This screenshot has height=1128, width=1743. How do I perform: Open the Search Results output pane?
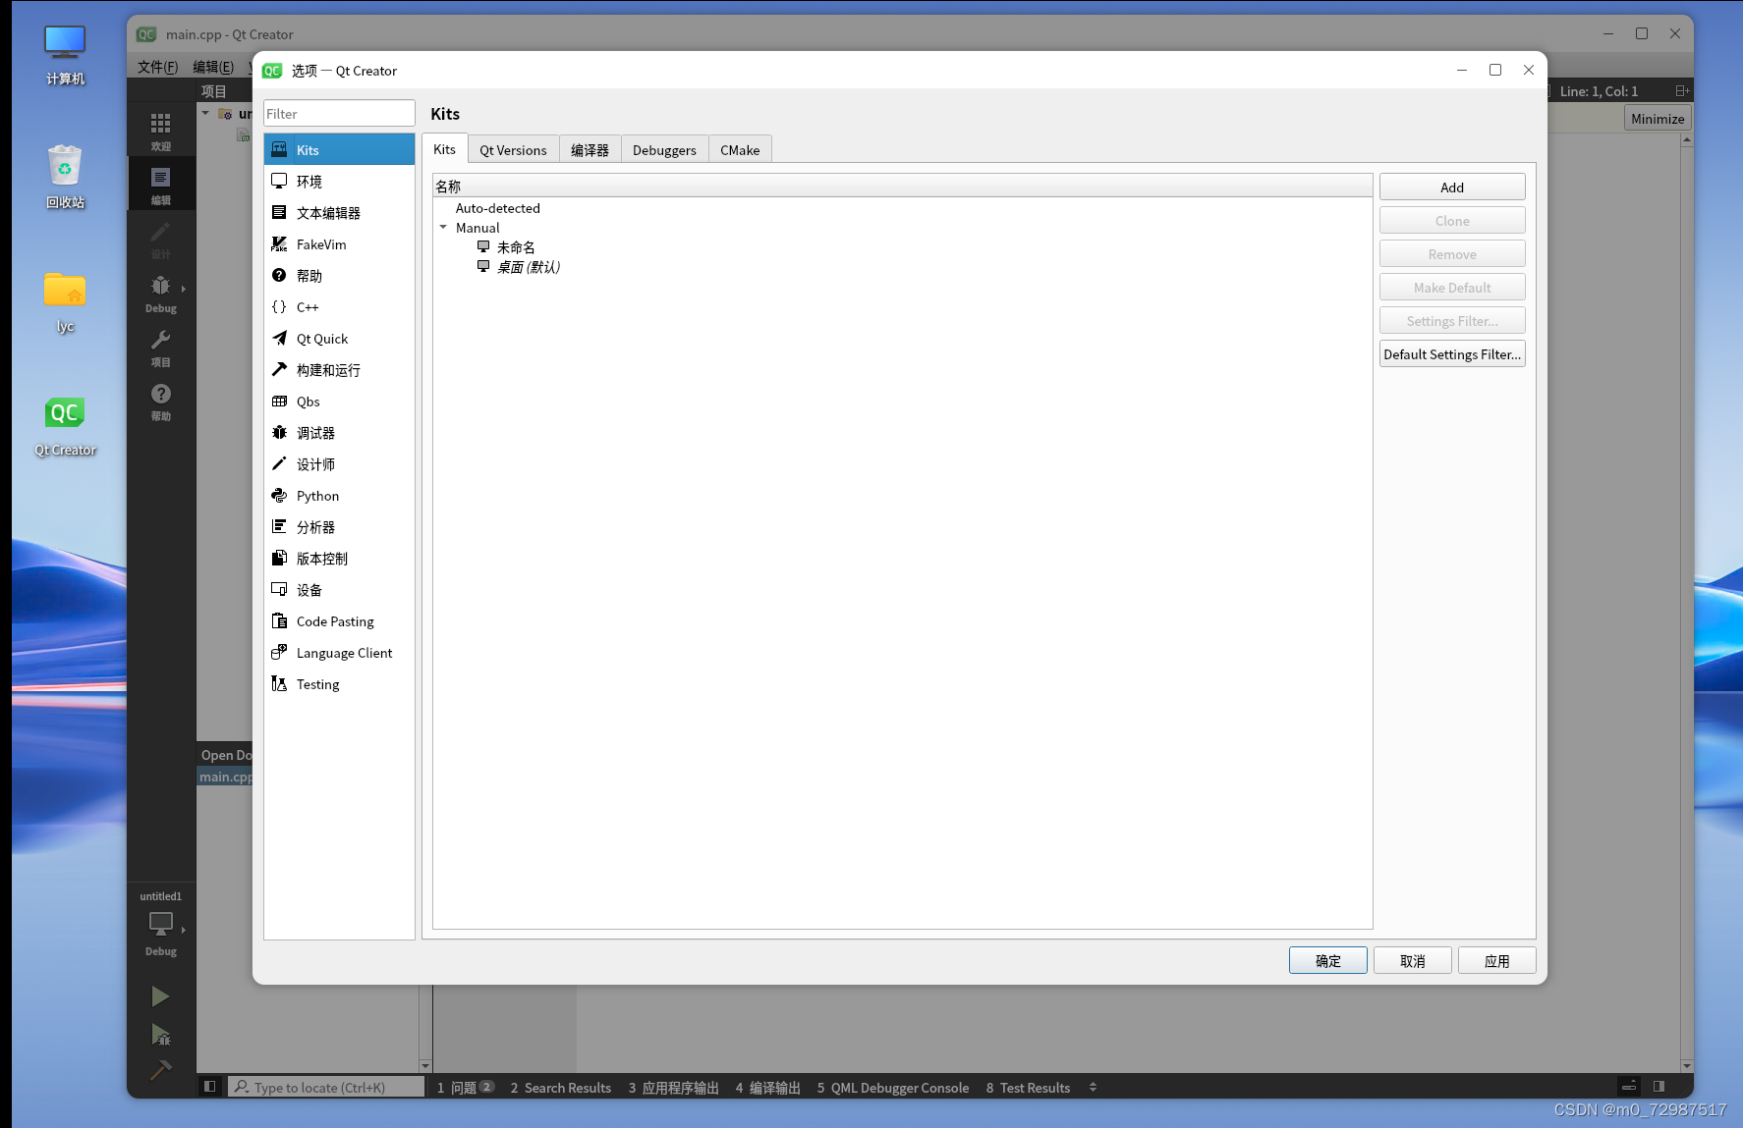tap(560, 1087)
